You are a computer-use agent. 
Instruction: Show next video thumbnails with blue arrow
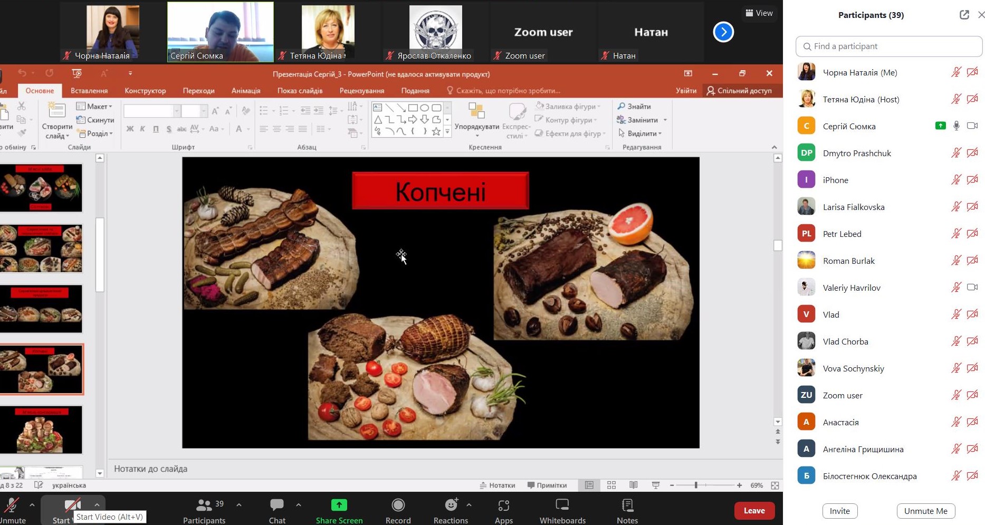tap(723, 32)
